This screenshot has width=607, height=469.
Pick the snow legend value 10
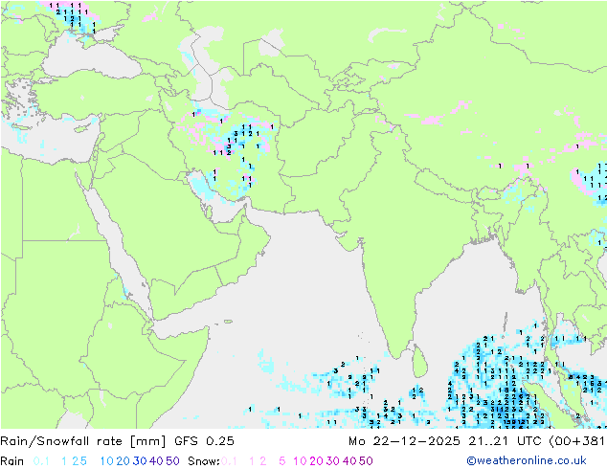coord(300,461)
